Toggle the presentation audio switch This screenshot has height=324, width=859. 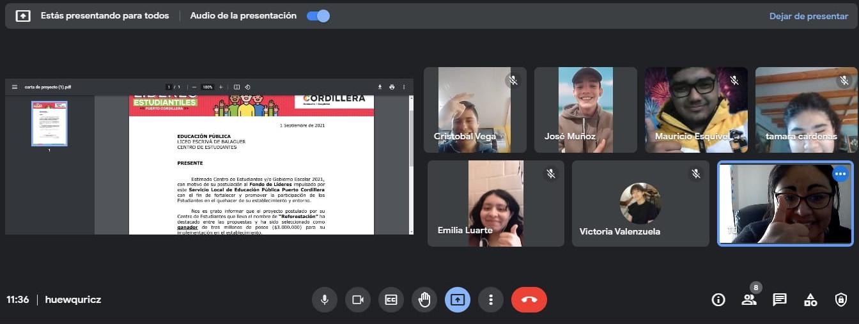tap(318, 16)
